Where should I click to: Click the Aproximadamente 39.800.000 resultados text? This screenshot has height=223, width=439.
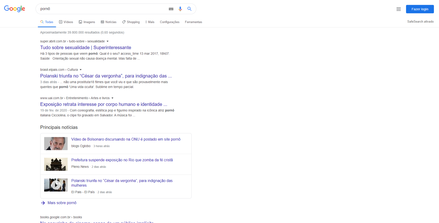click(82, 32)
